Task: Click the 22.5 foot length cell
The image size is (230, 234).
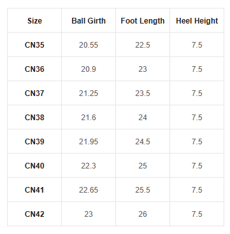Action: coord(143,45)
